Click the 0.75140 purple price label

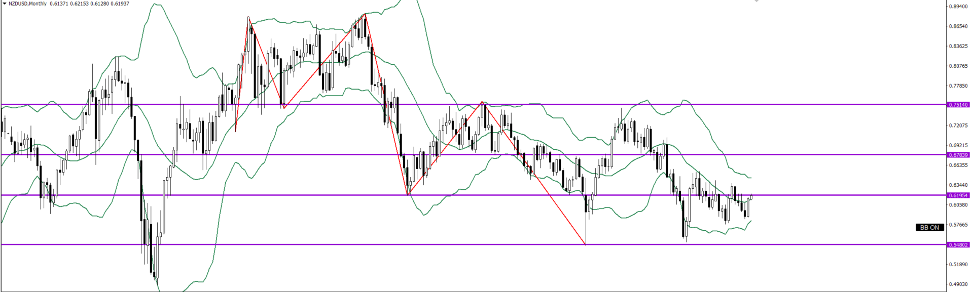958,105
